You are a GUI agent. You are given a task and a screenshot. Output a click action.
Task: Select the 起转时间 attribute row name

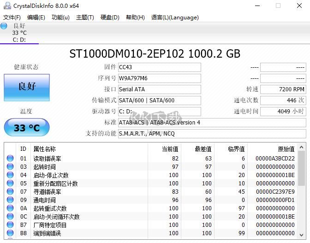tap(44, 167)
